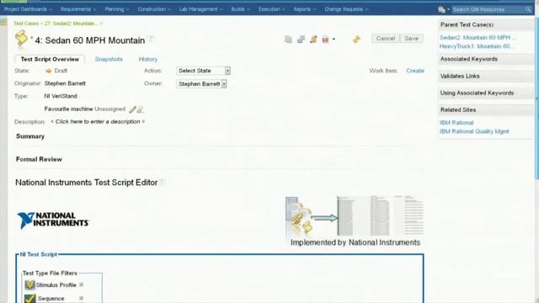The width and height of the screenshot is (539, 303).
Task: Click the Create work item link
Action: [x=415, y=71]
